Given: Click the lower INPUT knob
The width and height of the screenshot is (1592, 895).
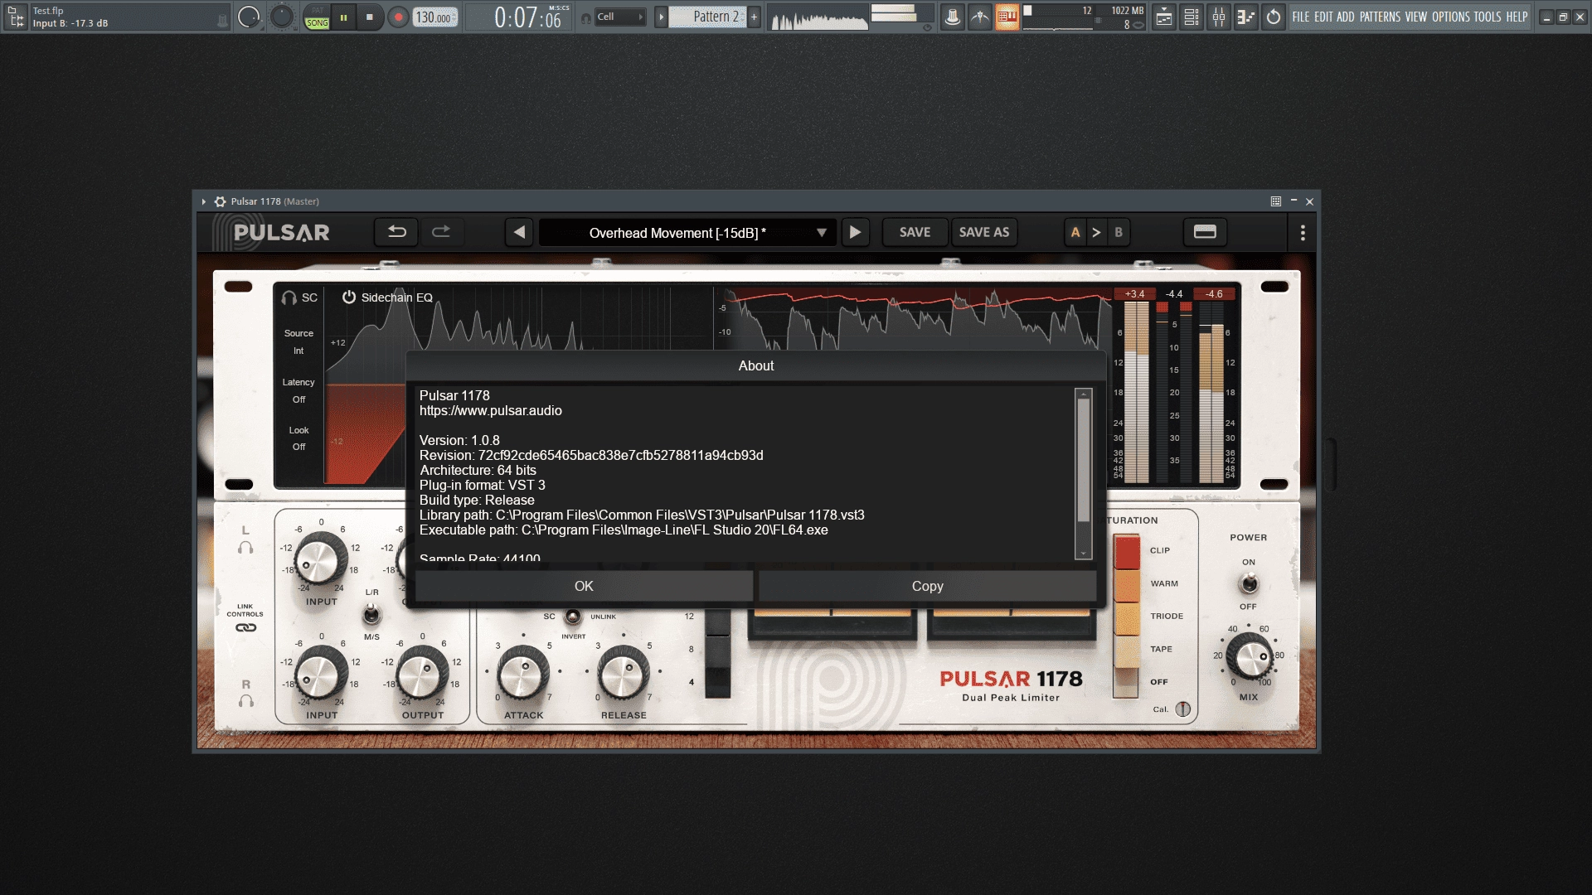Looking at the screenshot, I should (320, 674).
